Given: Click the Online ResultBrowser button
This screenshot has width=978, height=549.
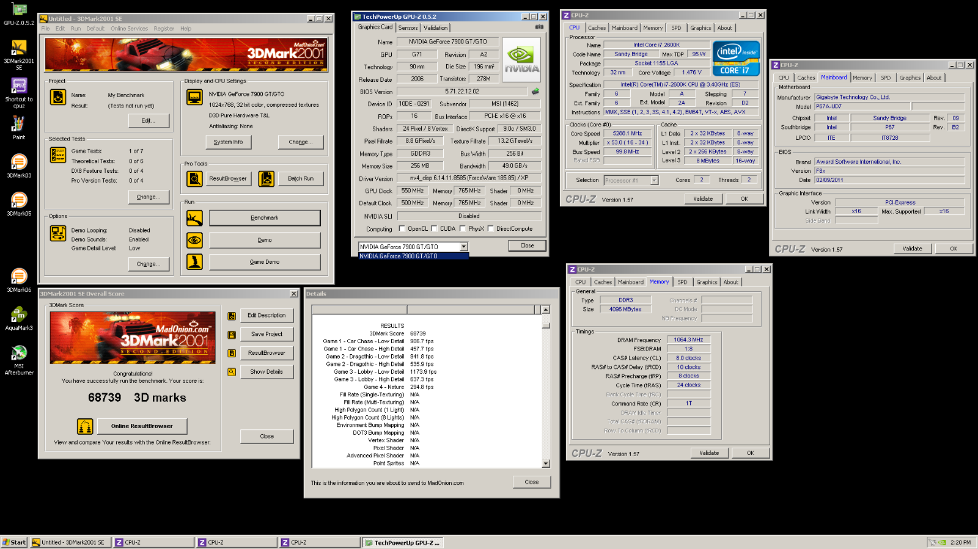Looking at the screenshot, I should point(142,426).
